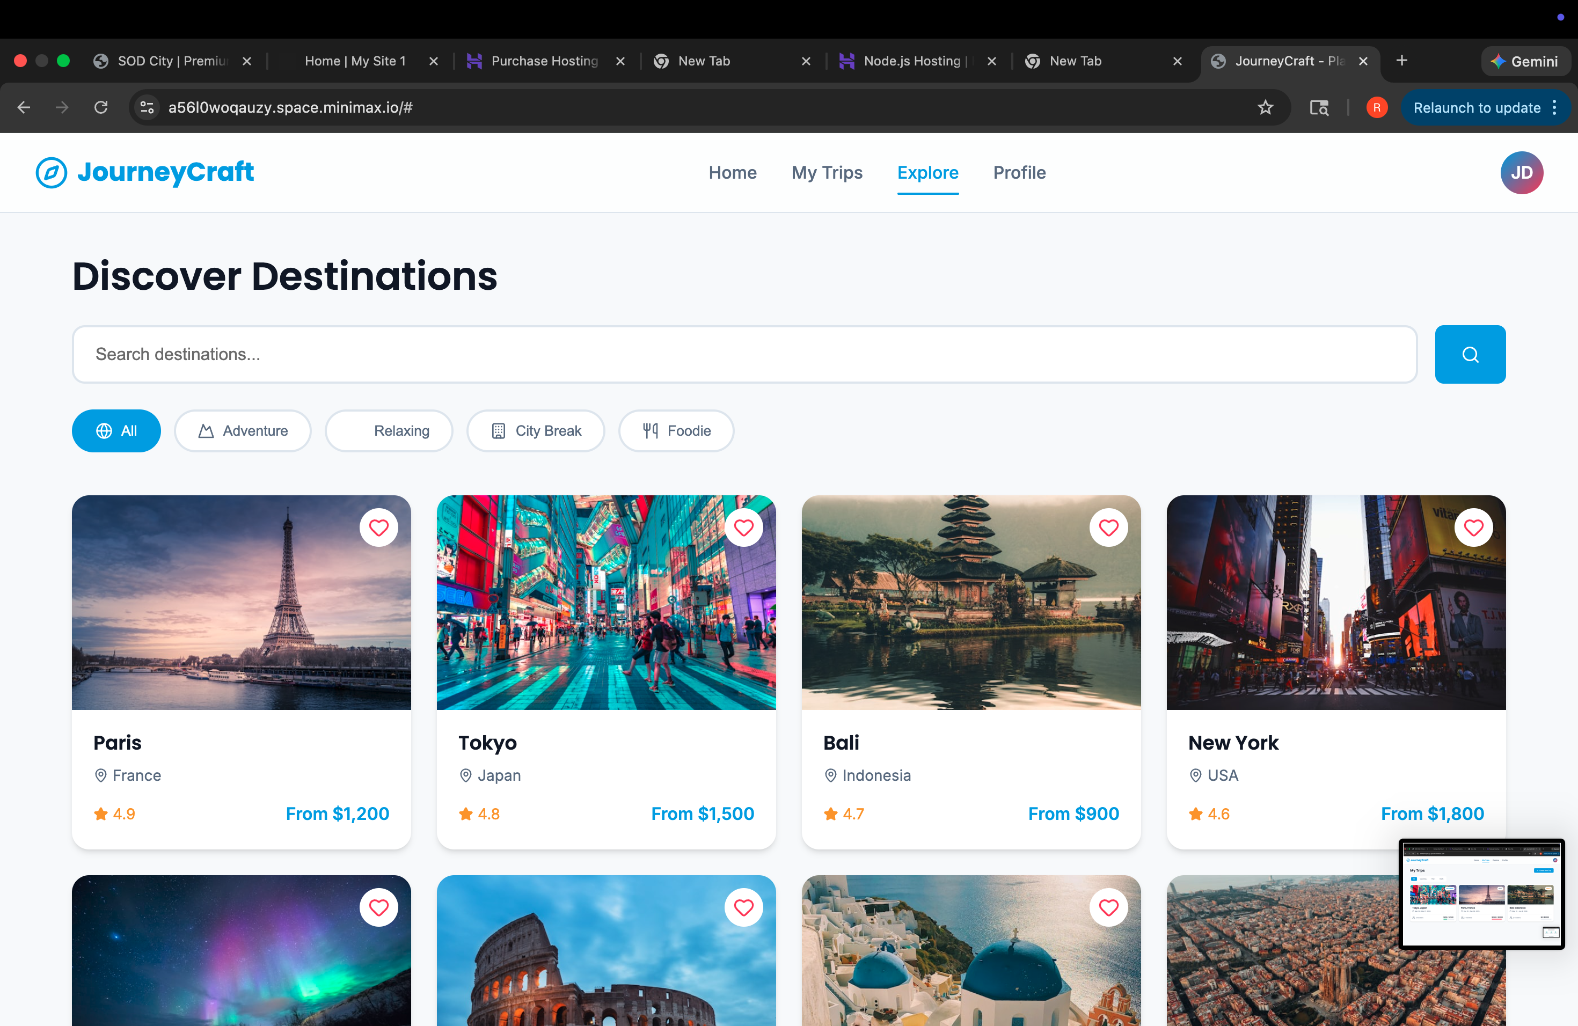Click the blue search magnifier button
The width and height of the screenshot is (1578, 1026).
(1469, 355)
